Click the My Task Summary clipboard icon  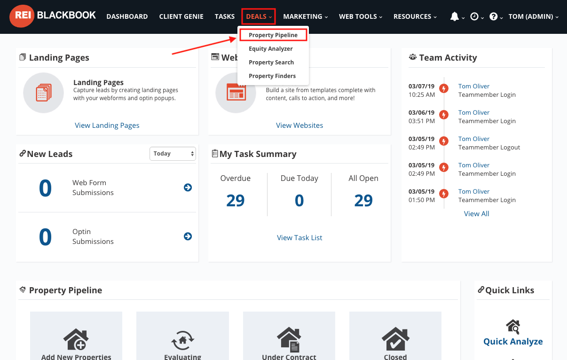[x=215, y=154]
